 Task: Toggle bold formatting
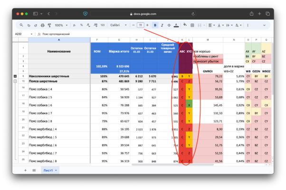coord(155,25)
